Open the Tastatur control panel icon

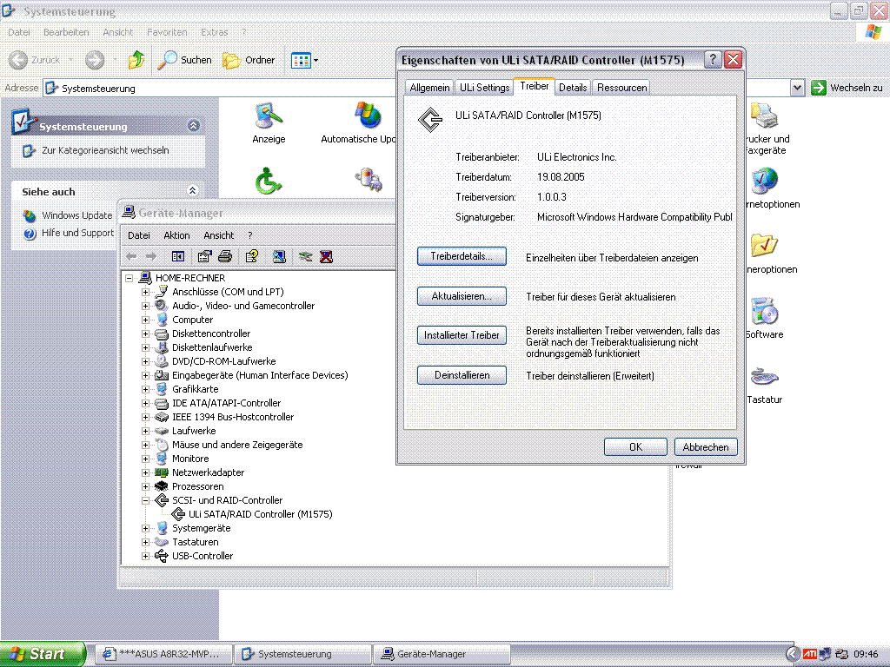click(764, 384)
